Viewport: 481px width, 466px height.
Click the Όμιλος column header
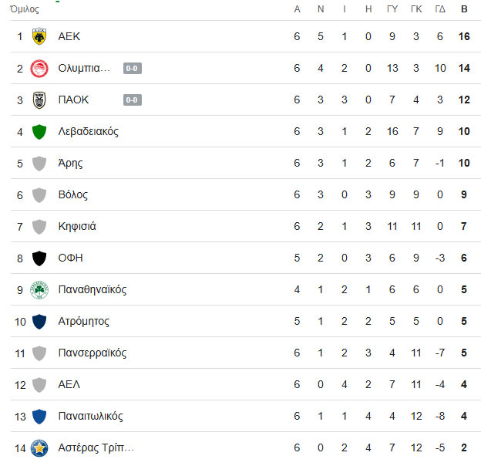coord(24,9)
